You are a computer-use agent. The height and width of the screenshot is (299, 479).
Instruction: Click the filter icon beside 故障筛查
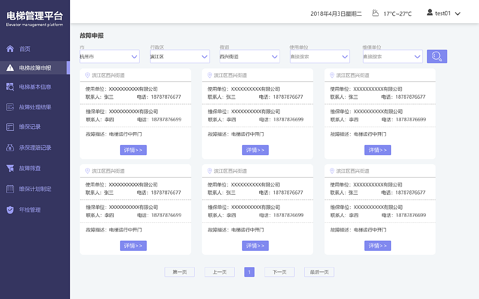tap(10, 168)
